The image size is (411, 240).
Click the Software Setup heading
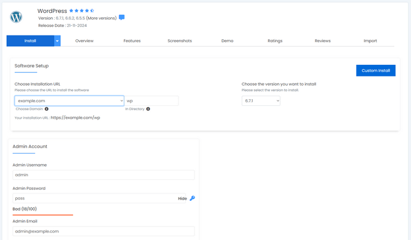(x=31, y=66)
